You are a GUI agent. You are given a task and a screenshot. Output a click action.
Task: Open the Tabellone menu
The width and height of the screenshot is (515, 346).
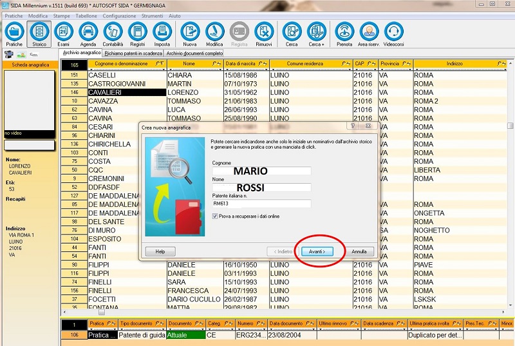[86, 14]
